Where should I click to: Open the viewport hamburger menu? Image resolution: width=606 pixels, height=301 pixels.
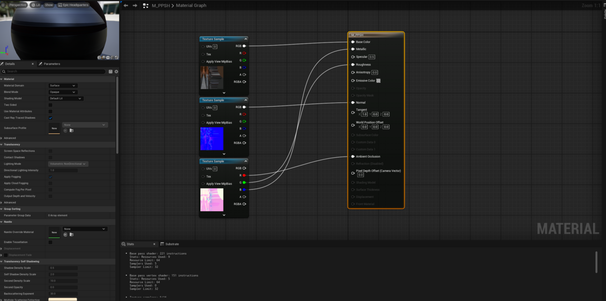3,5
